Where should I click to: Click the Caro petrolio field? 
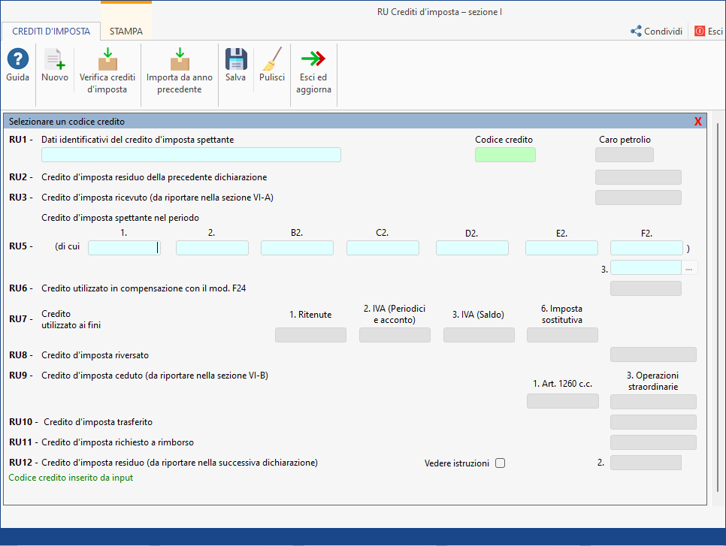coord(624,155)
